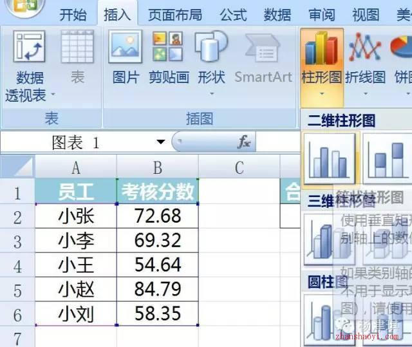The height and width of the screenshot is (347, 412).
Task: Open the 形状 shapes gallery
Action: click(x=211, y=56)
